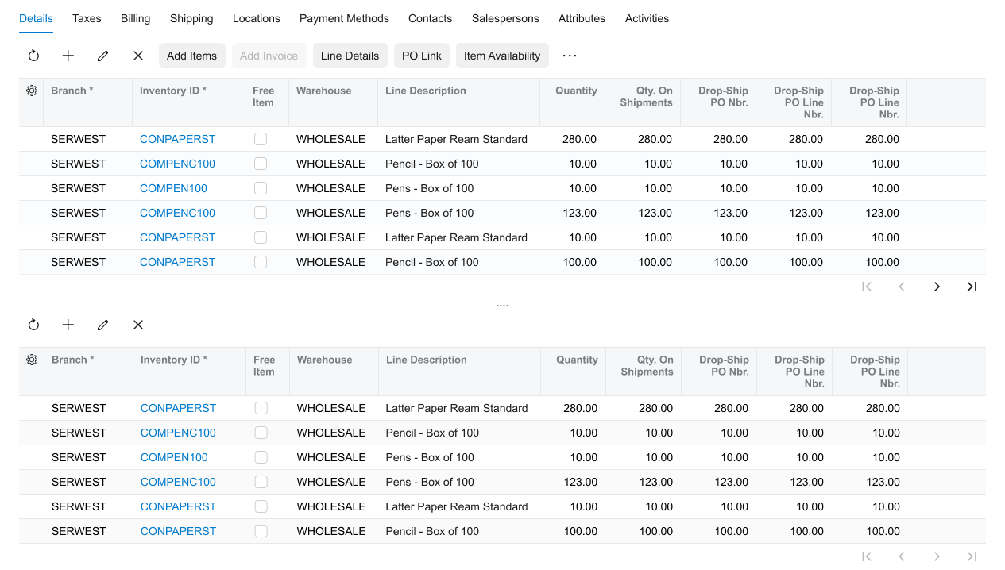This screenshot has height=570, width=1005.
Task: Open the more actions ellipsis menu
Action: coord(570,56)
